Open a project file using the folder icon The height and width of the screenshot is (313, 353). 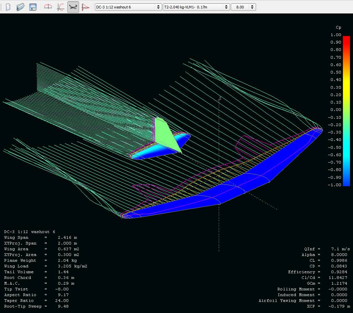pos(20,7)
